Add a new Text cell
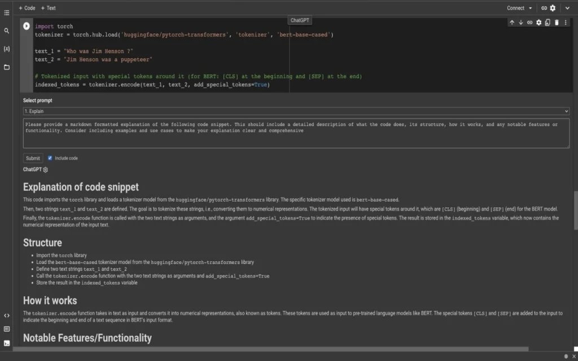 (48, 8)
